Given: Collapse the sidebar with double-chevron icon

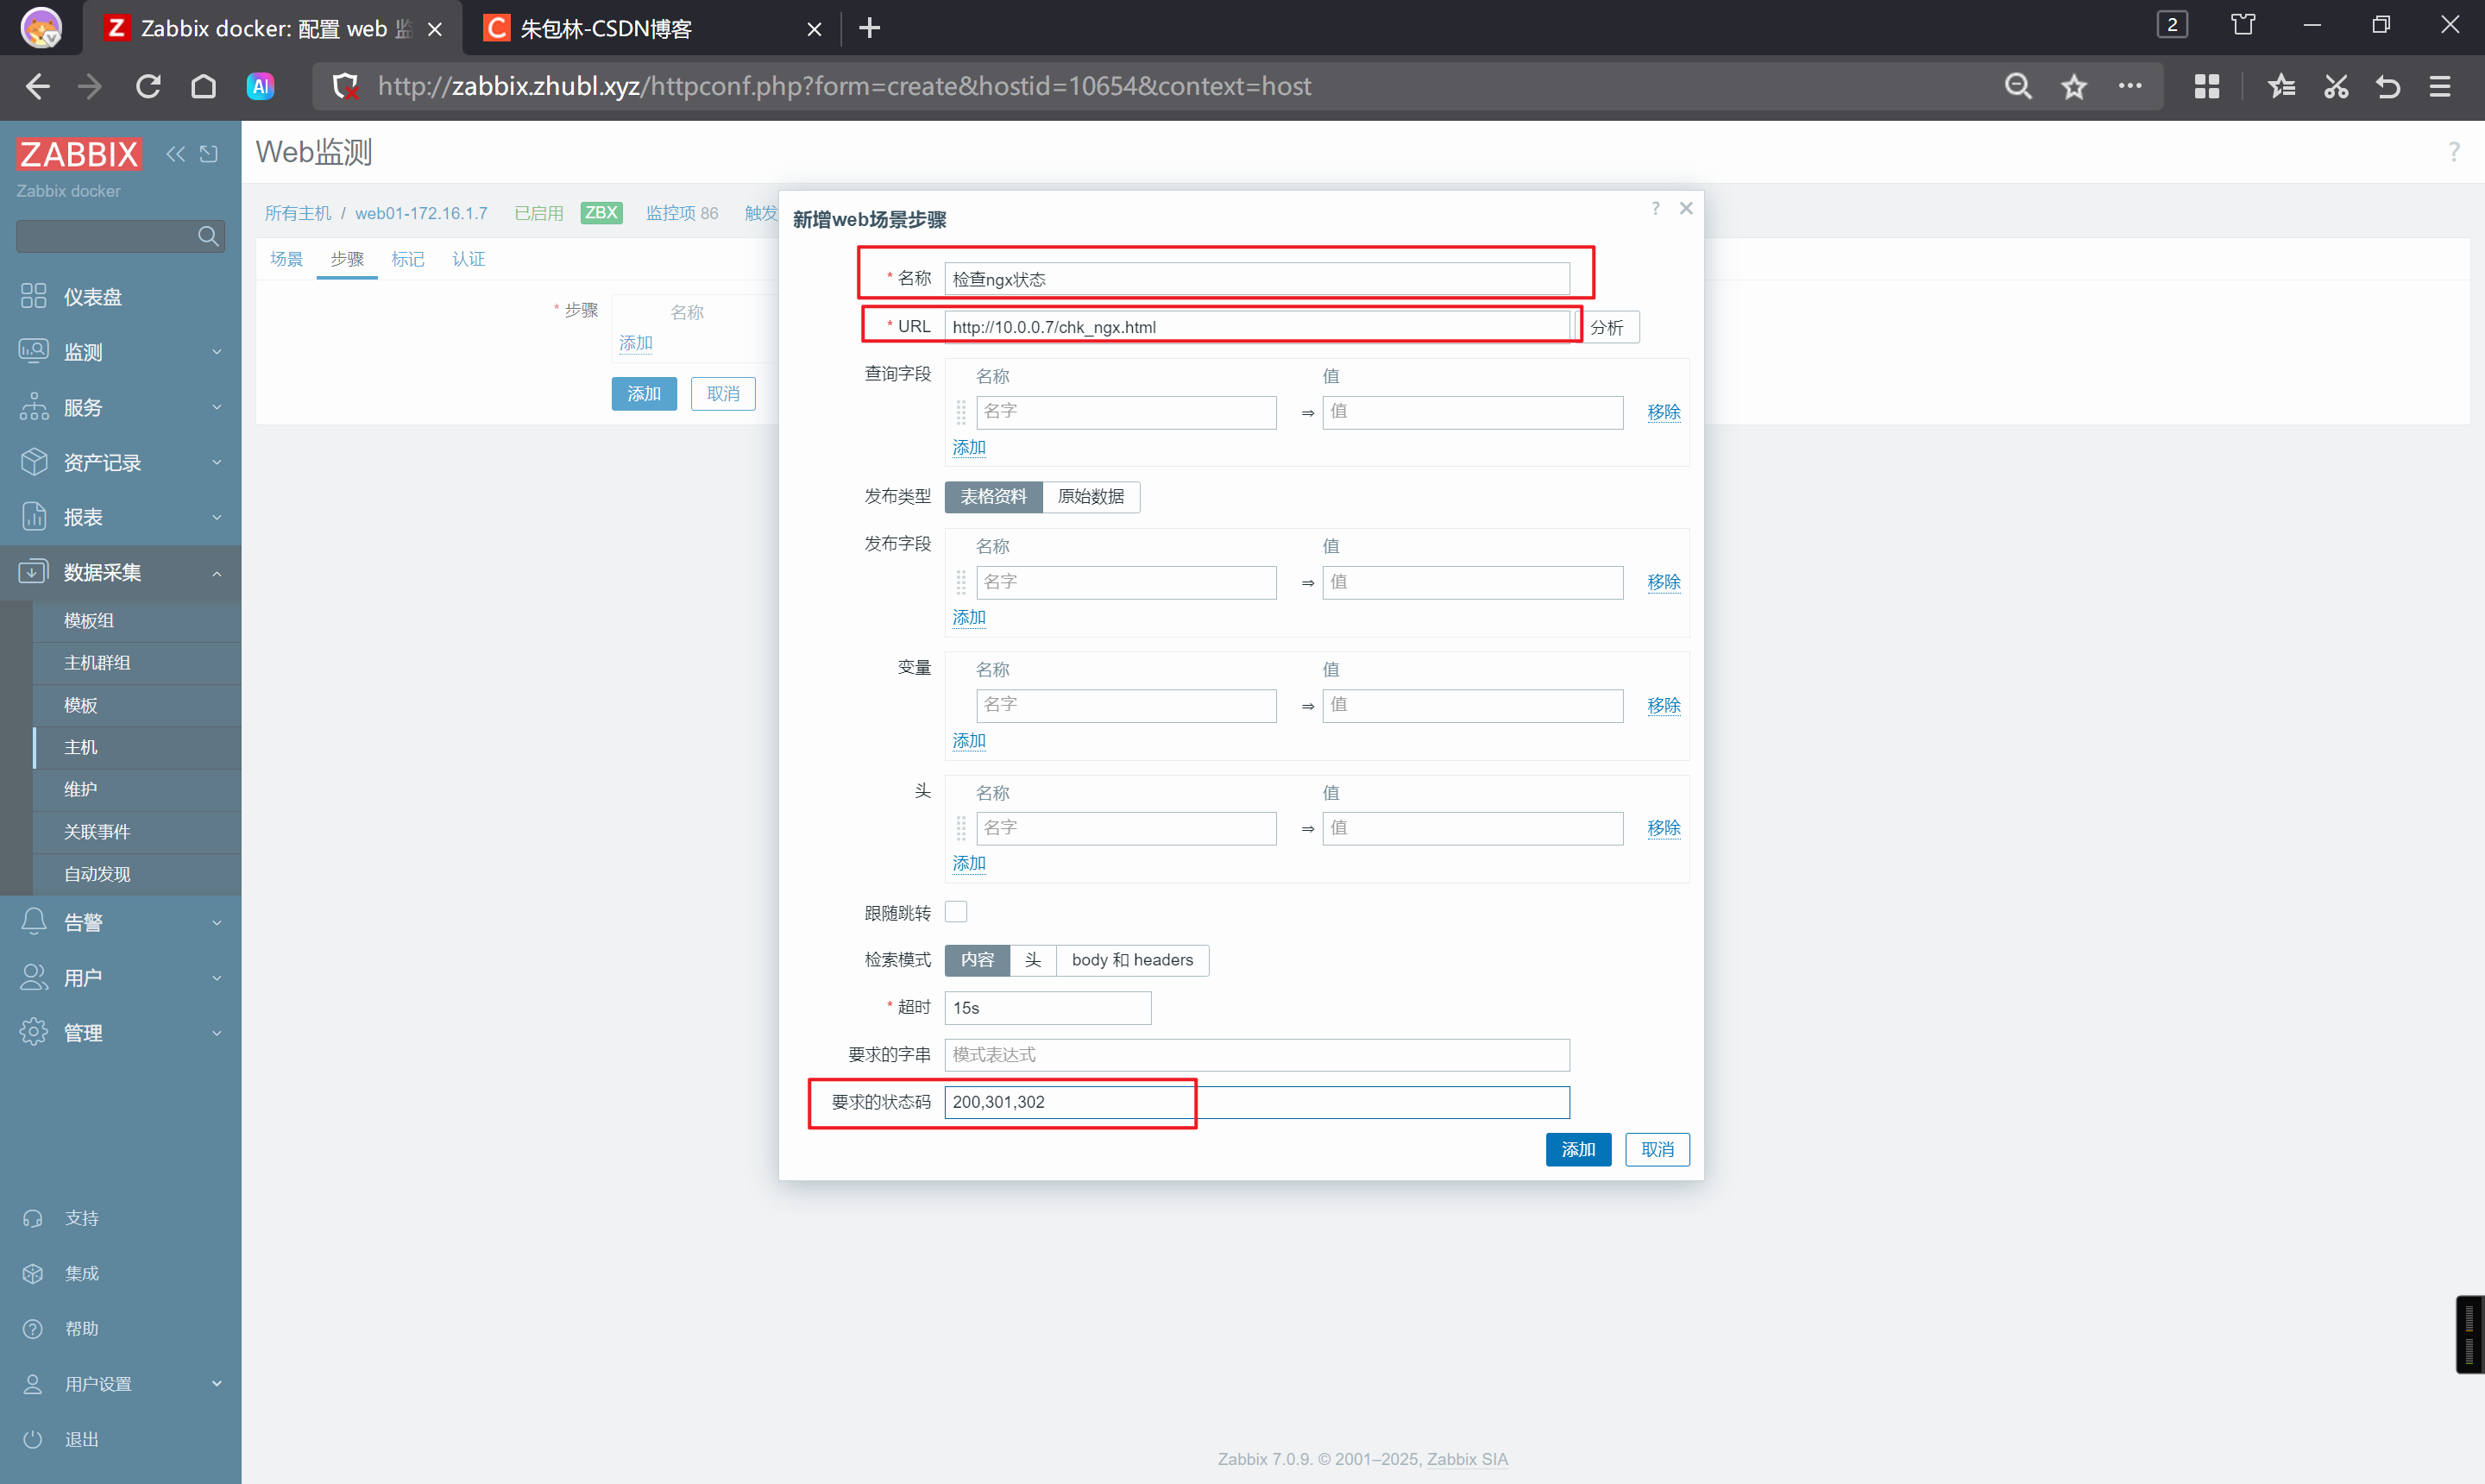Looking at the screenshot, I should [x=175, y=154].
